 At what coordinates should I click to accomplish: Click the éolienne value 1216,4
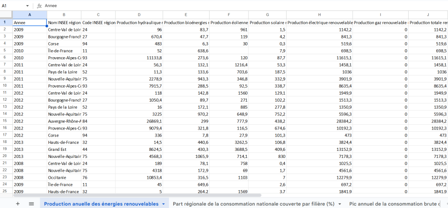pyautogui.click(x=229, y=65)
